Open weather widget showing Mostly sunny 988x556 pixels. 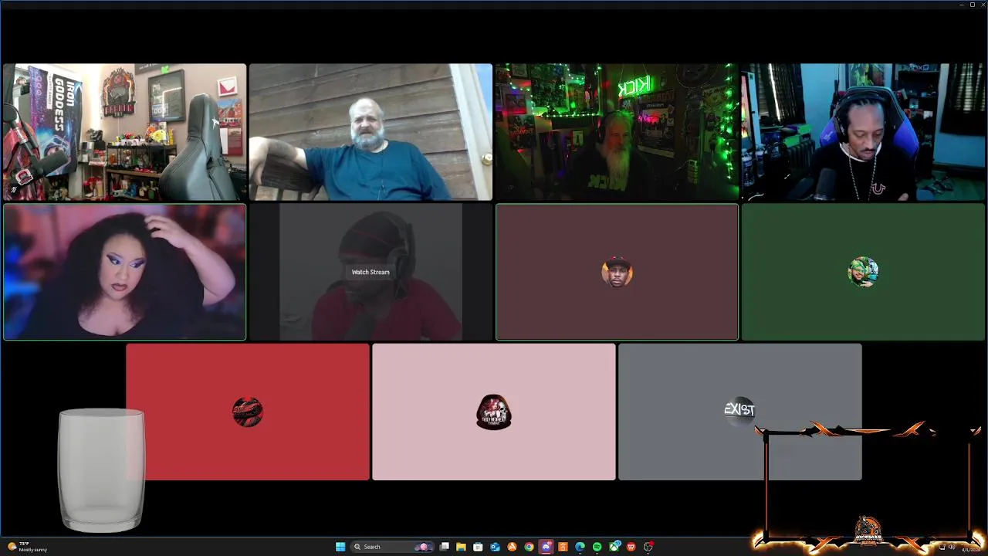(28, 547)
